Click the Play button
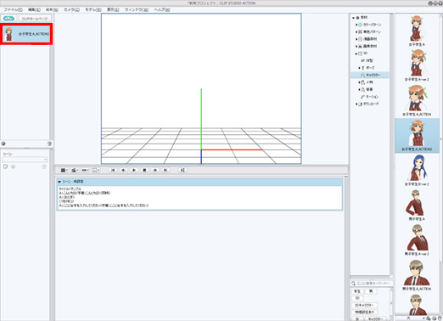Viewport: 443px width, 321px height. click(x=134, y=170)
